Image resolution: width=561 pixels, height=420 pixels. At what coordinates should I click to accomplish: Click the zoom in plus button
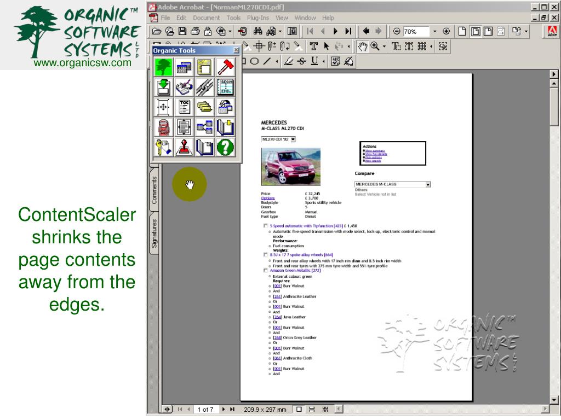point(446,31)
